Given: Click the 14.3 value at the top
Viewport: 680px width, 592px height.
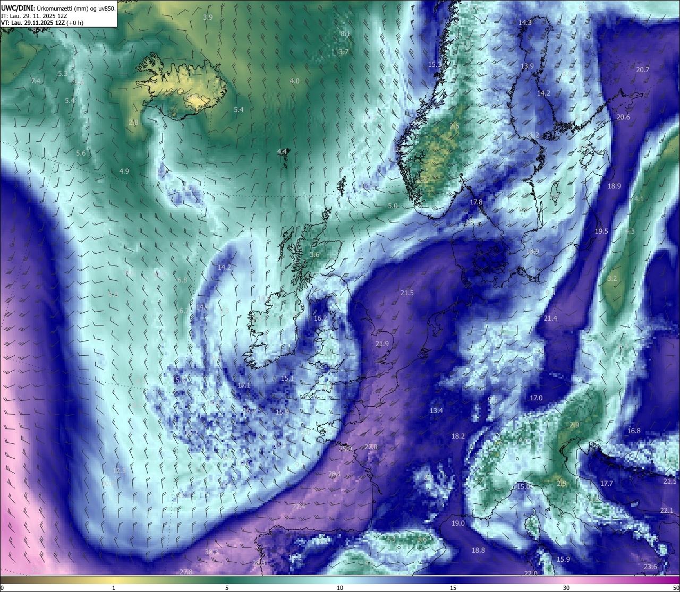Looking at the screenshot, I should click(x=525, y=22).
